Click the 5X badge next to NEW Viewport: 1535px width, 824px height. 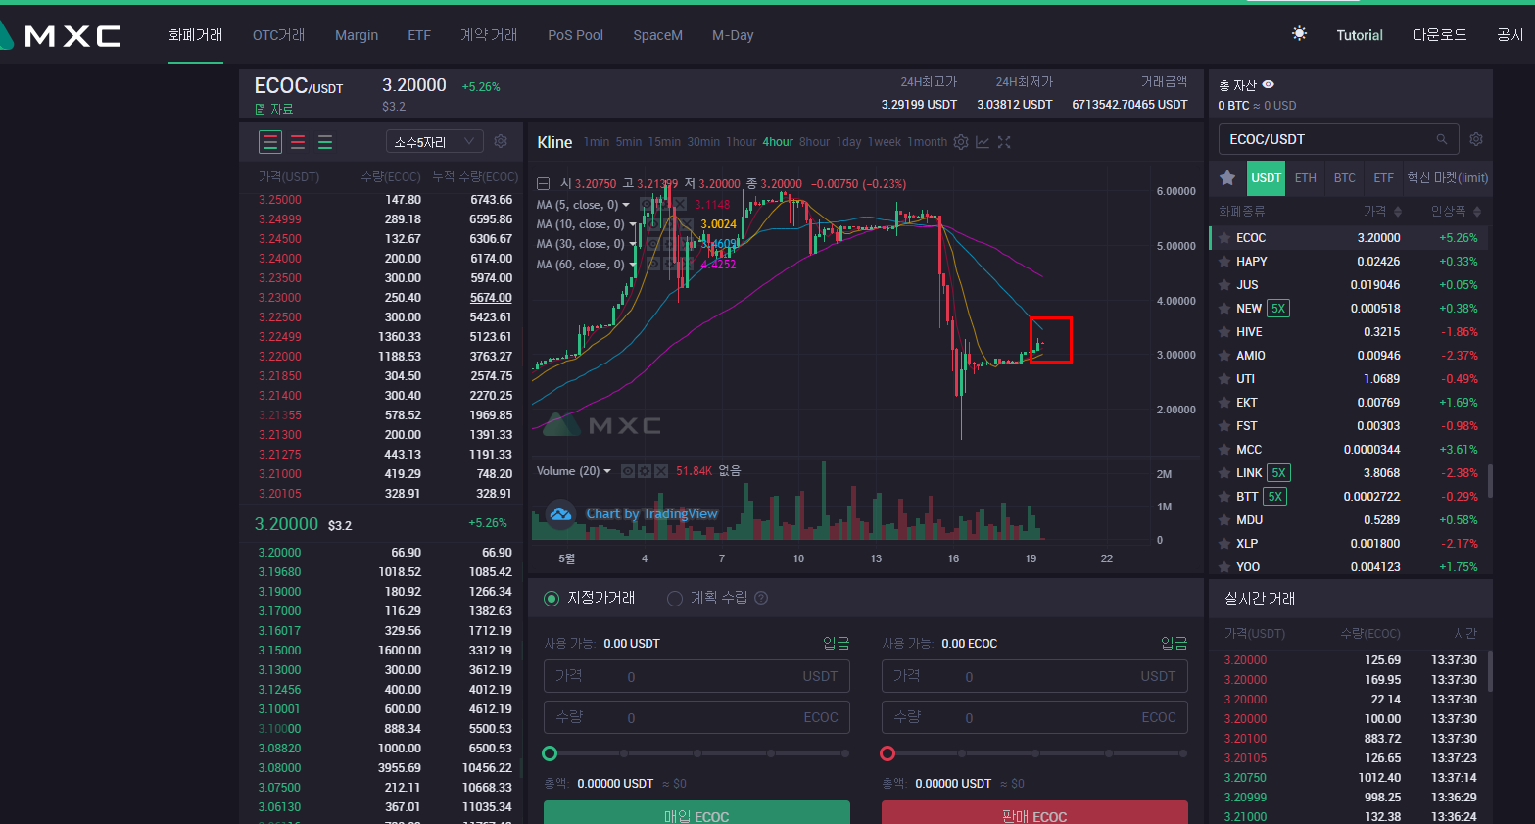[1278, 309]
